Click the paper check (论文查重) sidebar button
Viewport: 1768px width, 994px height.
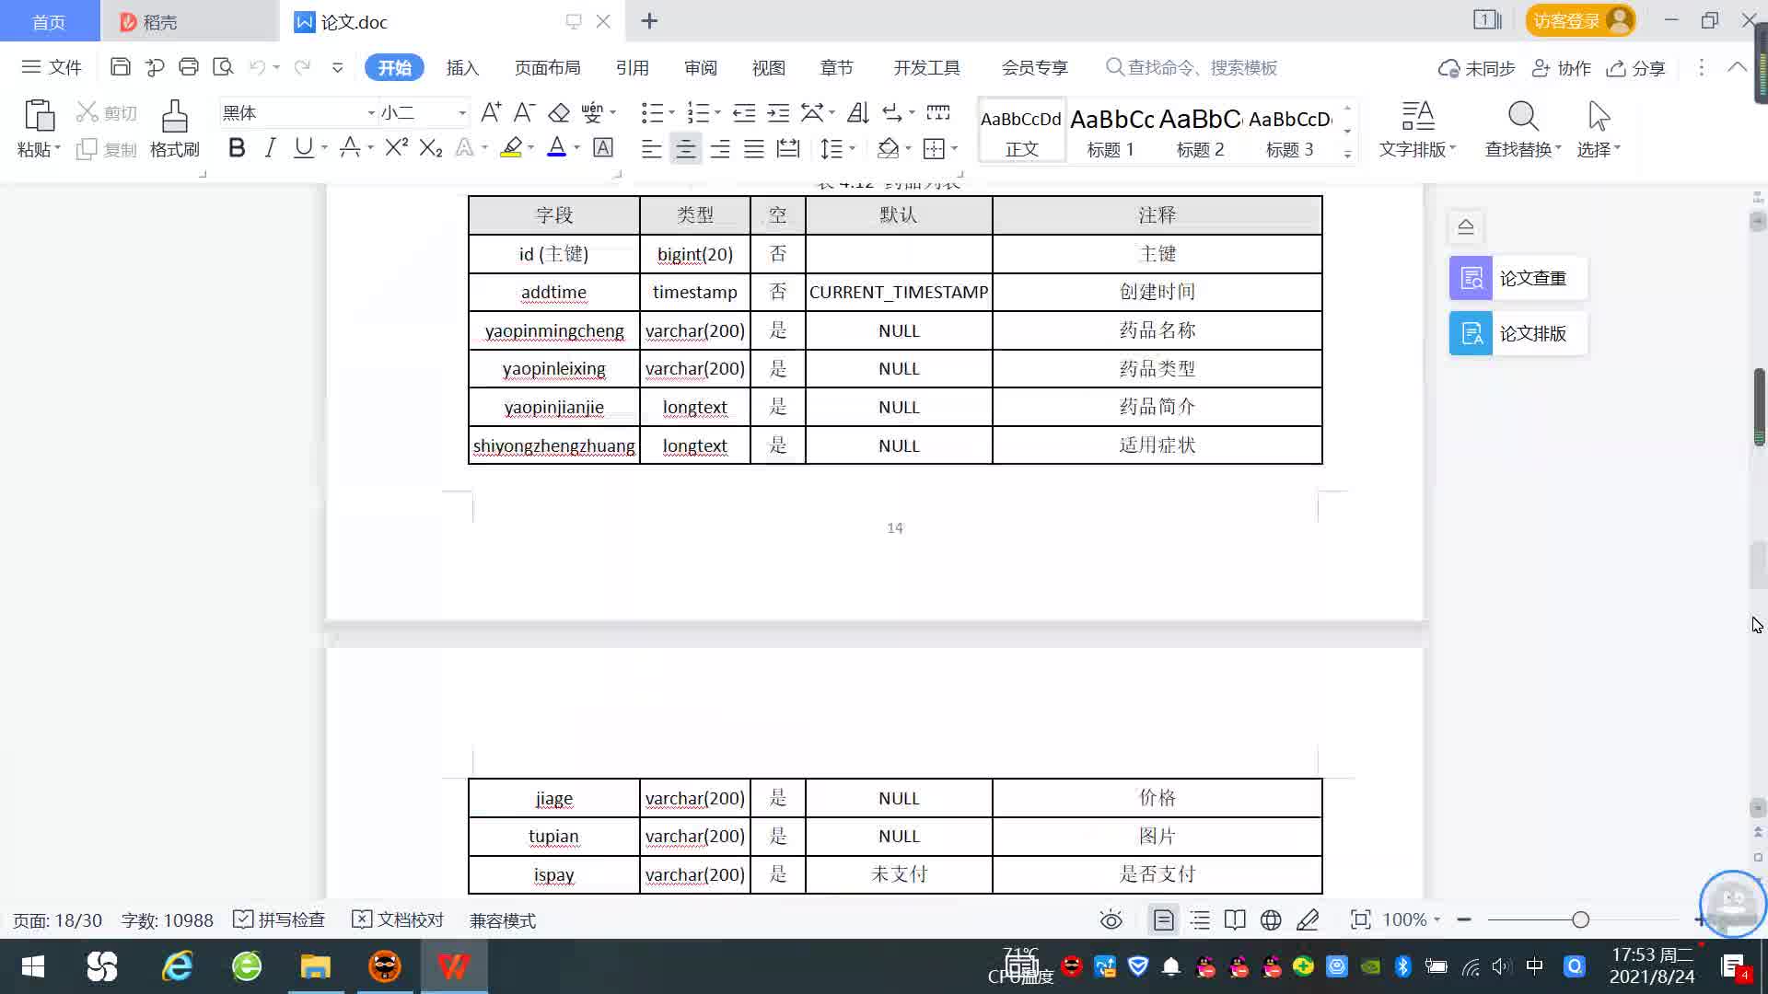point(1518,278)
